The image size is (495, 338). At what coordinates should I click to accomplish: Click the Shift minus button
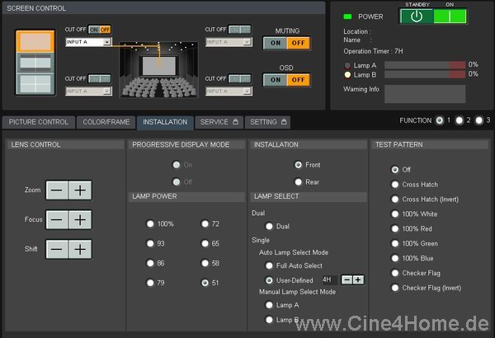tap(56, 250)
